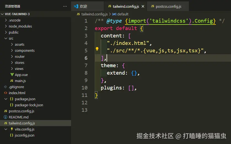Click the Vue icon next to App.vue
Viewport: 231px width, 144px height.
click(x=12, y=75)
